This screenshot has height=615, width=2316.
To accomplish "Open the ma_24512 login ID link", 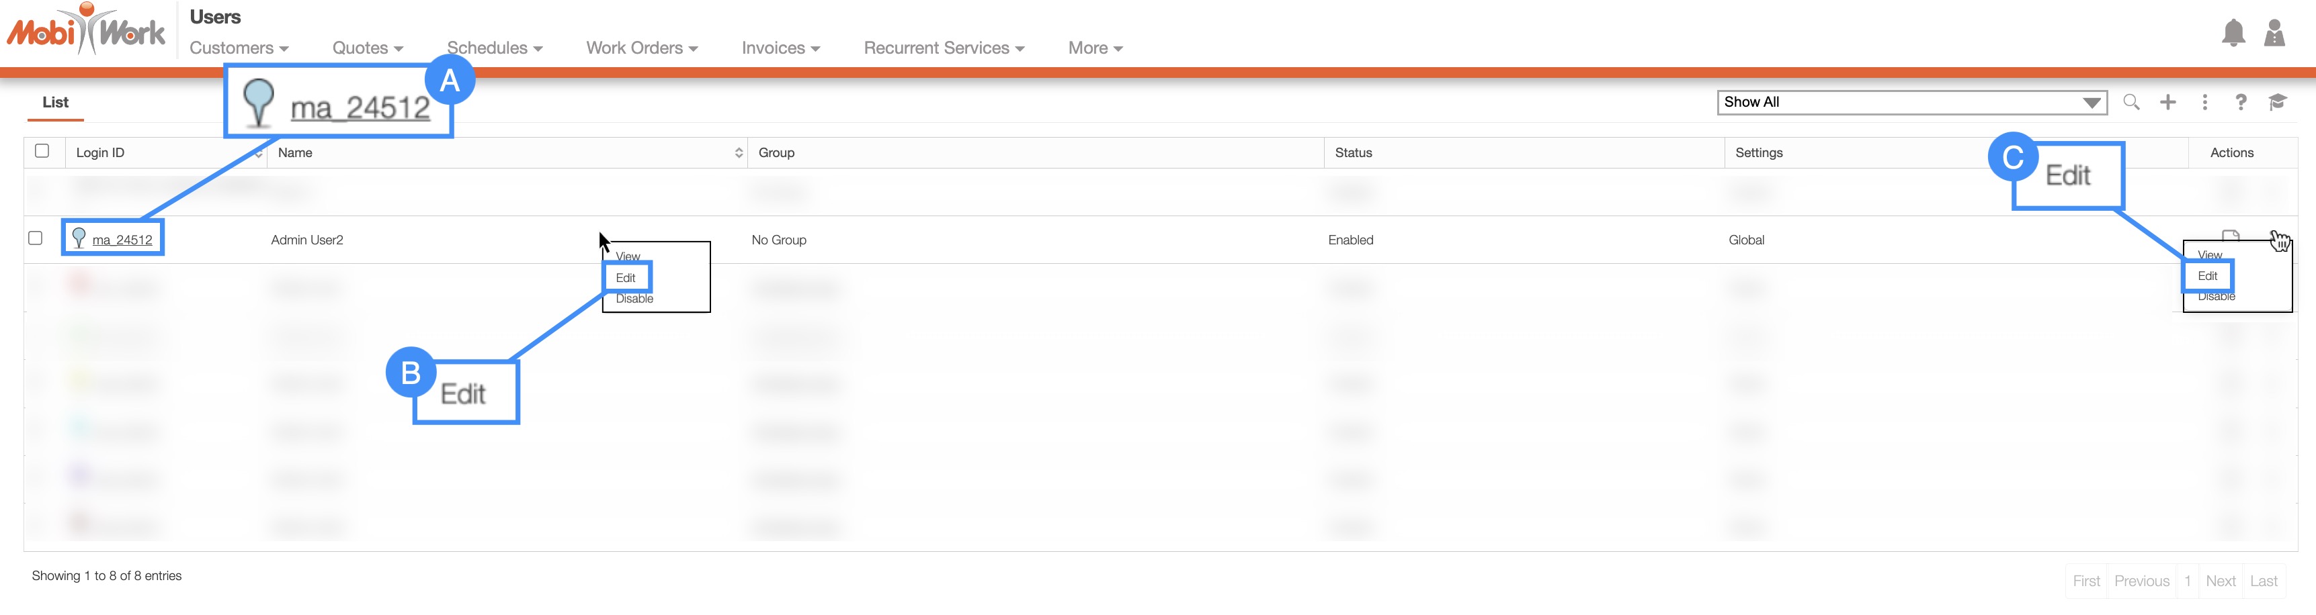I will coord(122,240).
